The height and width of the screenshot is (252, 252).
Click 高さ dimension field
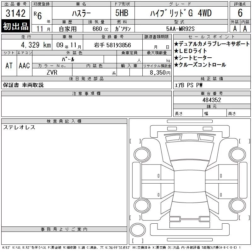pyautogui.click(x=238, y=113)
